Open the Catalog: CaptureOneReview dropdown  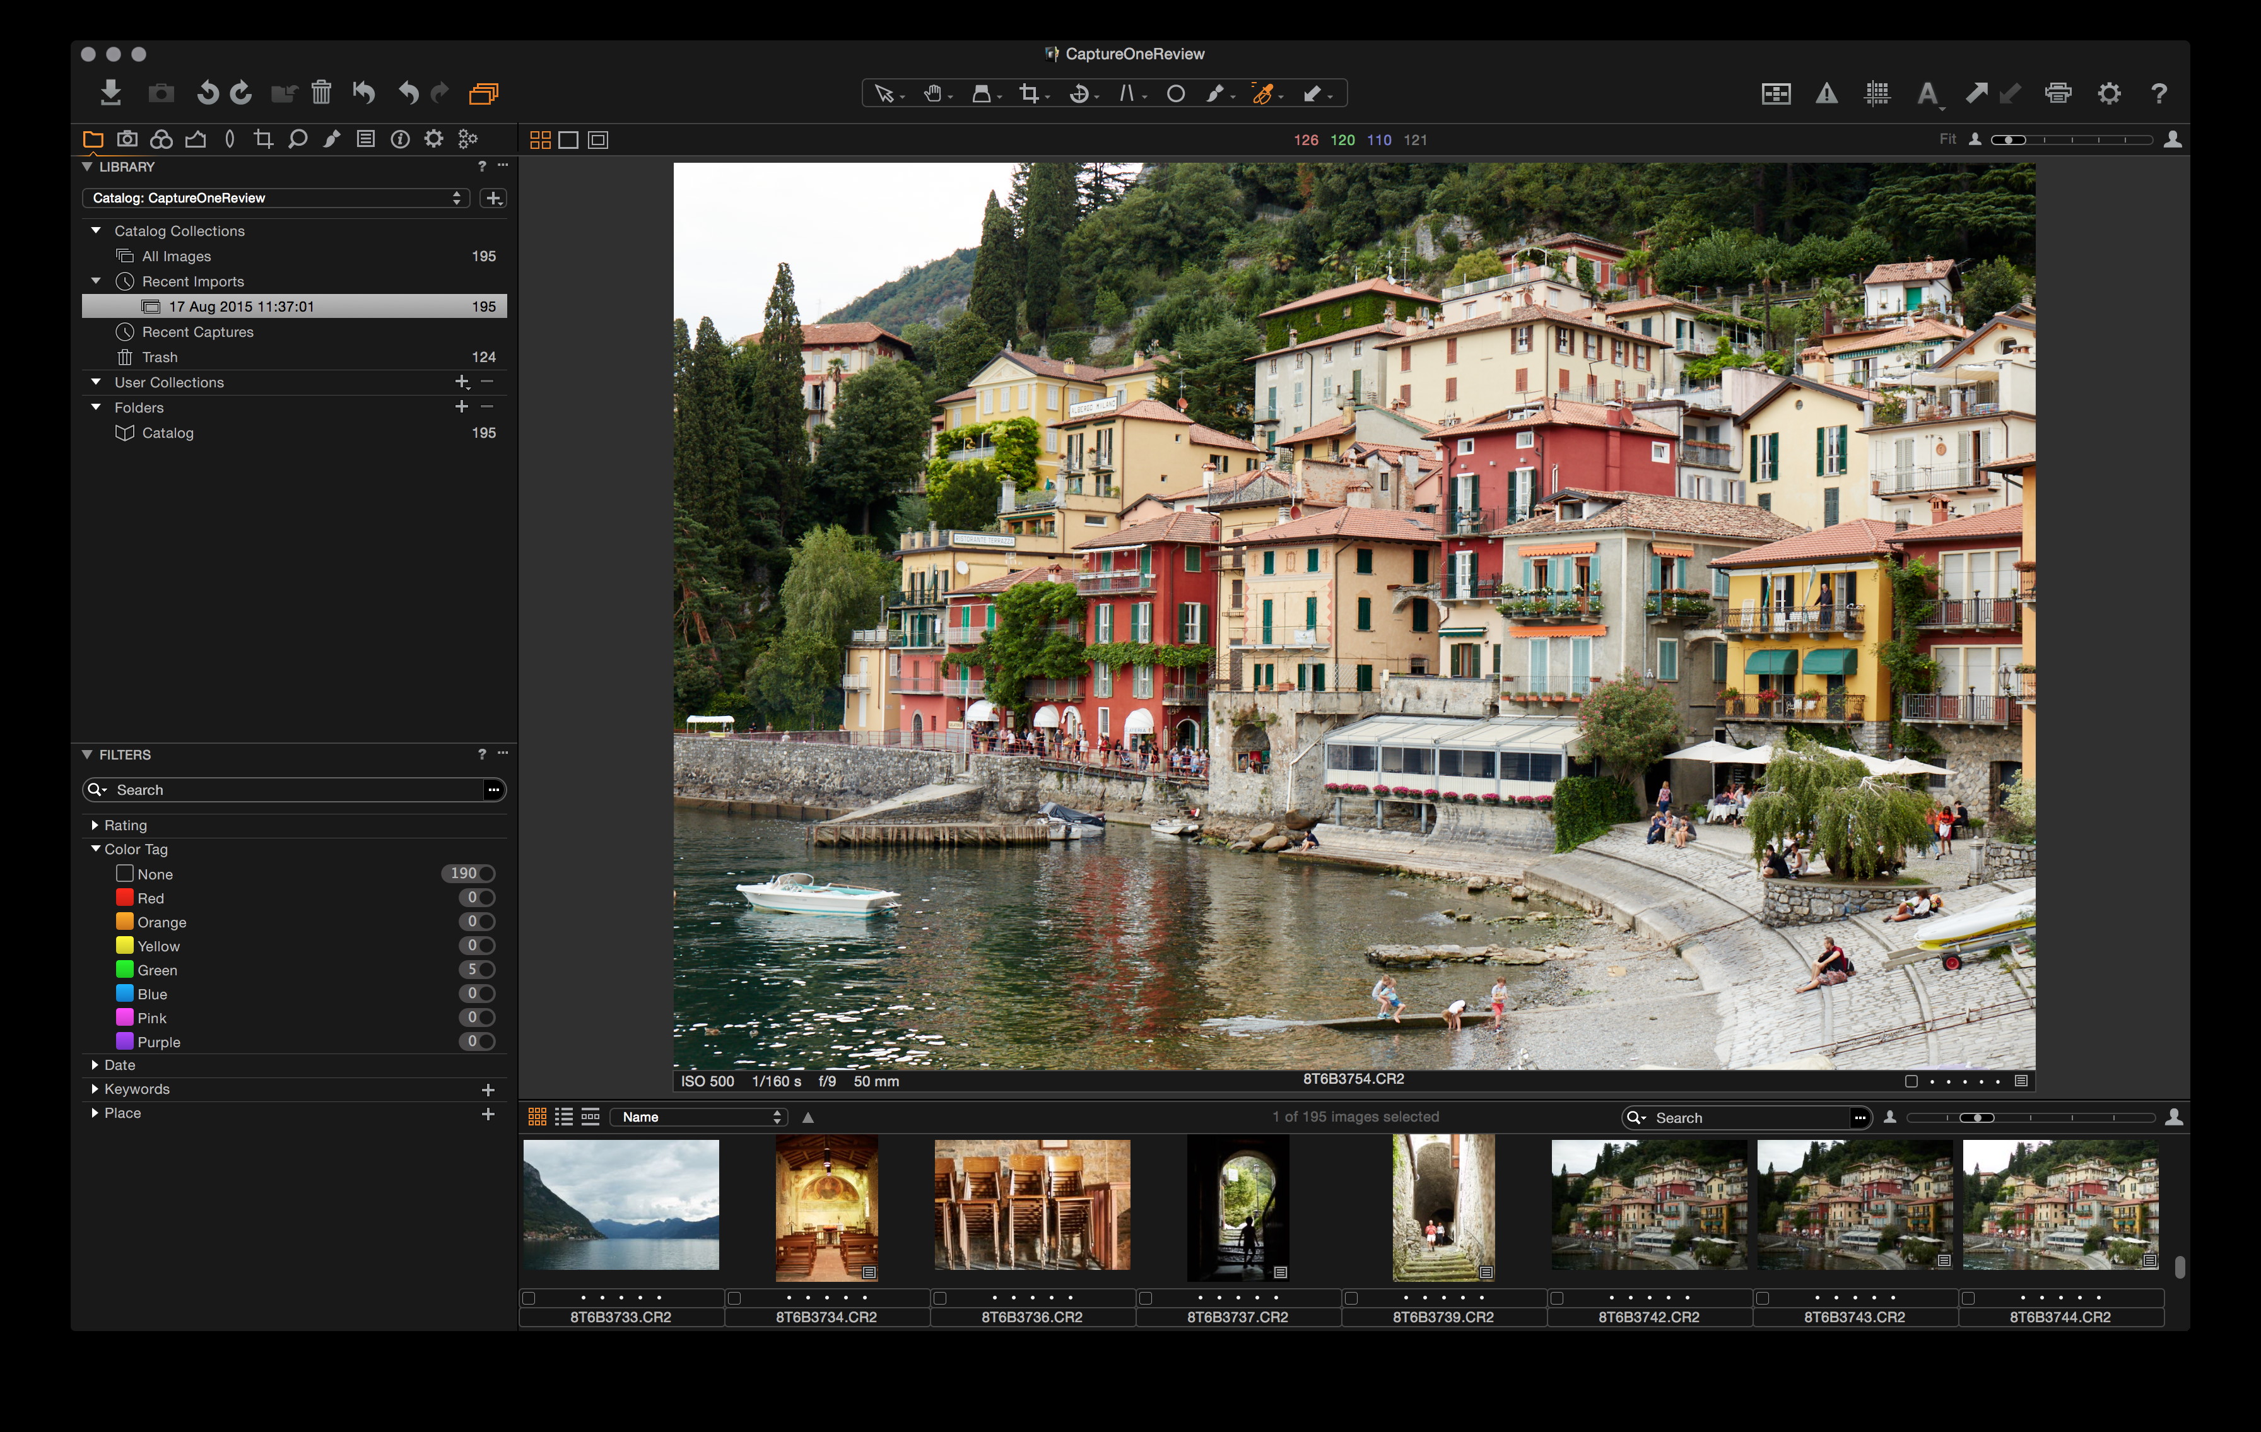276,197
